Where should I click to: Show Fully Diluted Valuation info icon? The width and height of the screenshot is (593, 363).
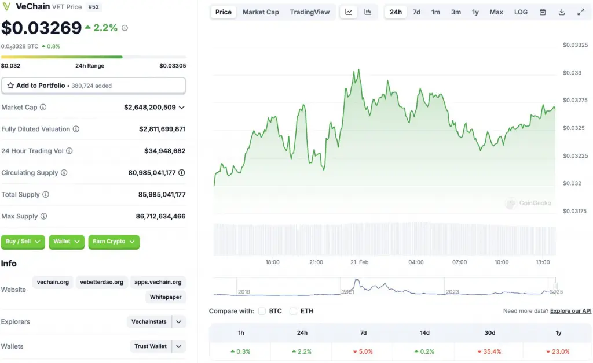click(76, 129)
